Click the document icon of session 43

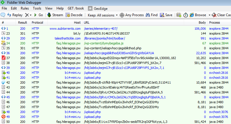tap(3, 87)
